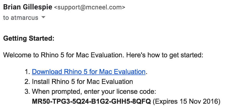Click the Getting Started heading

tap(29, 39)
